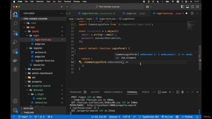Customize layout from the title bar icon
This screenshot has height=119, width=212.
[x=197, y=7]
